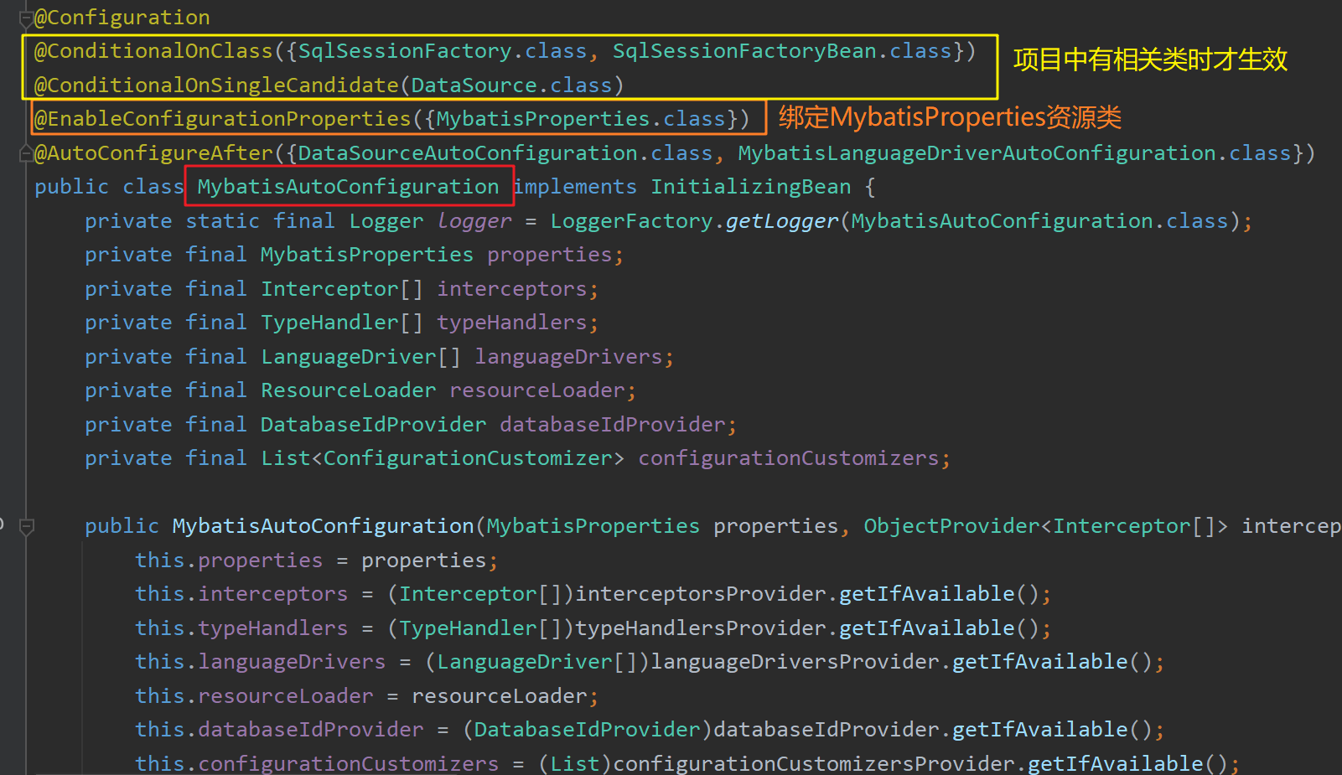Click constructor name MybatisAutoConfiguration after public
This screenshot has width=1342, height=775.
click(324, 526)
